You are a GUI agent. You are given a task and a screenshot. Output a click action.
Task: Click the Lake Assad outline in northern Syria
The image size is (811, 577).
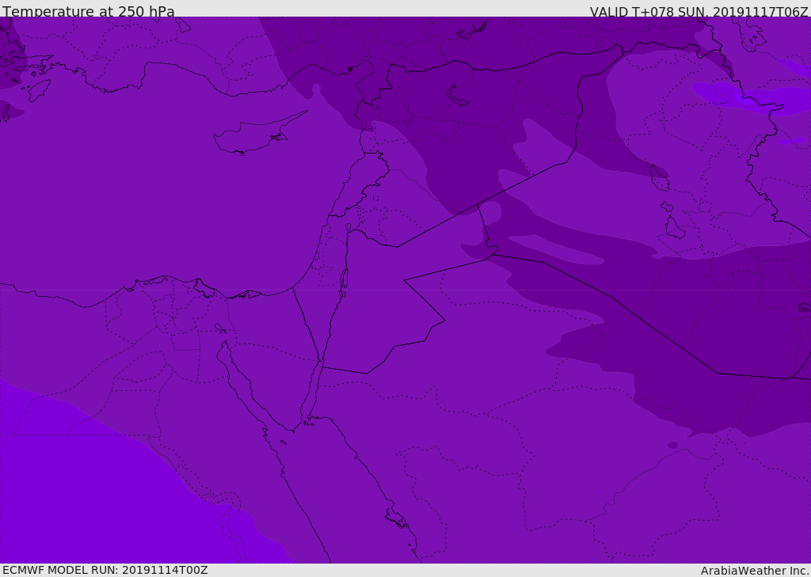[x=458, y=96]
